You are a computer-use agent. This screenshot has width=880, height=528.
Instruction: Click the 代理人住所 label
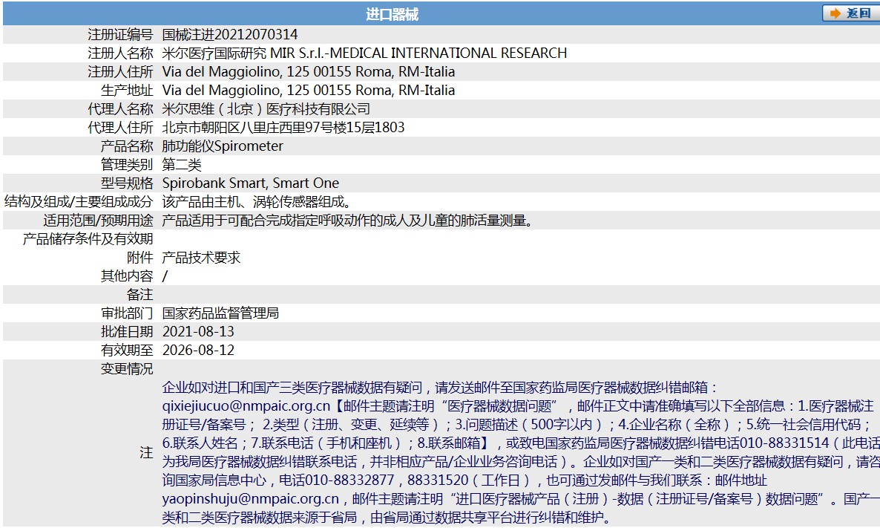click(x=120, y=128)
